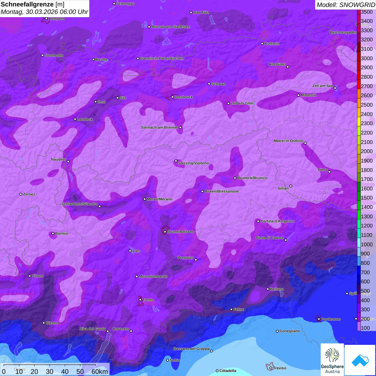
Task: Click the 'Imst' label
Action: click(x=102, y=102)
